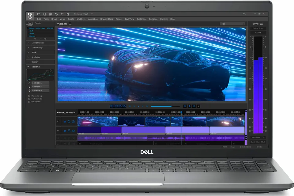Play the audio file preview in Files panel

[40, 39]
